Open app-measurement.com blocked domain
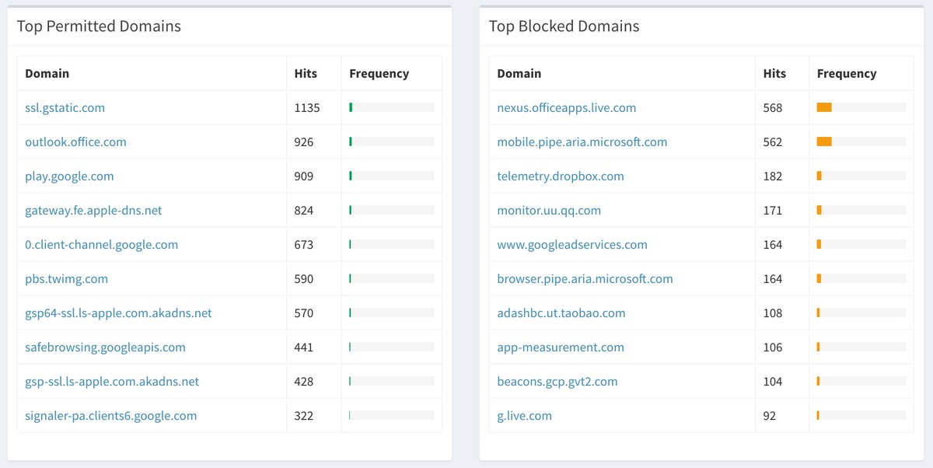Image resolution: width=933 pixels, height=468 pixels. click(x=560, y=348)
